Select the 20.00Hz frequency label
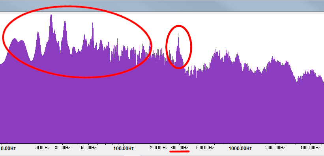Viewport: 324px width, 156px height. pyautogui.click(x=42, y=148)
